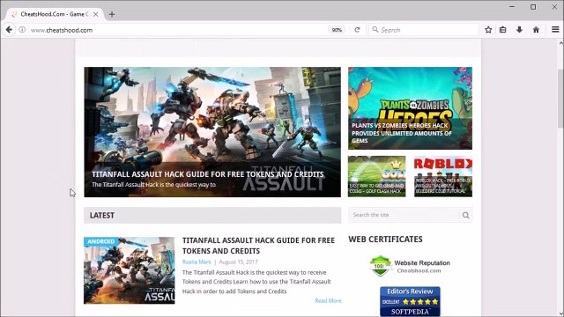
Task: Go to browser home page icon
Action: [x=536, y=30]
